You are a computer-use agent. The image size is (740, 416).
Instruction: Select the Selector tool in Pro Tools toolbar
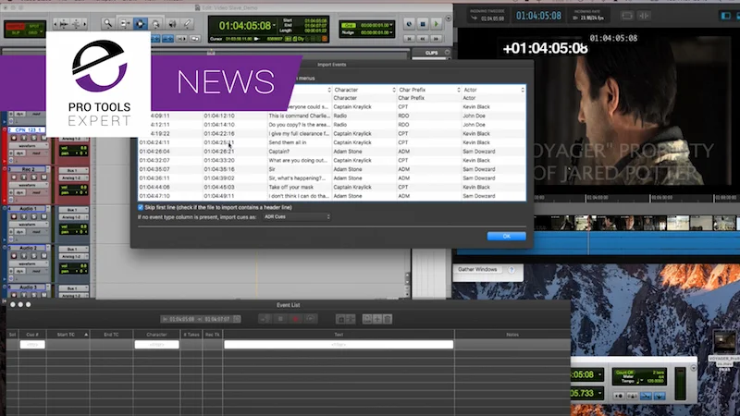[x=141, y=23]
